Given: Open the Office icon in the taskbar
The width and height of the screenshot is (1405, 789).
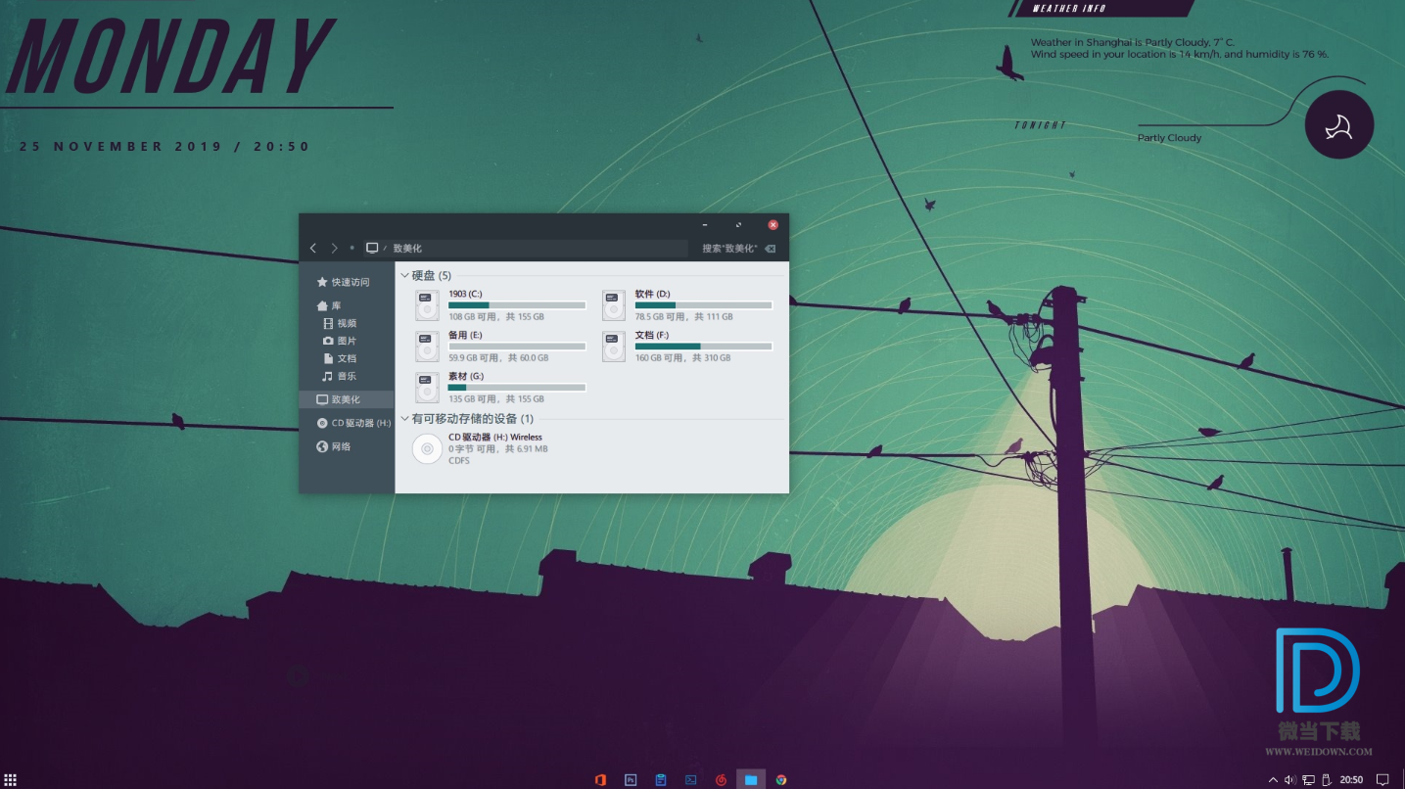Looking at the screenshot, I should pos(600,779).
